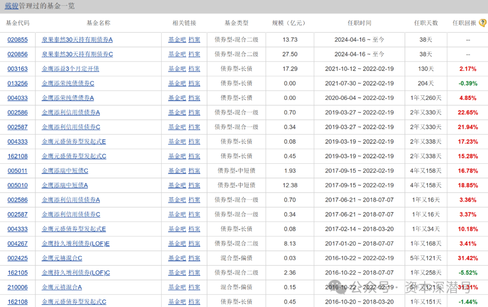488x307 pixels.
Task: Open fund code 004033
Action: (18, 98)
